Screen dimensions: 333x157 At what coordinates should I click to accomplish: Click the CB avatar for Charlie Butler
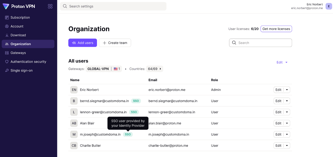74,146
